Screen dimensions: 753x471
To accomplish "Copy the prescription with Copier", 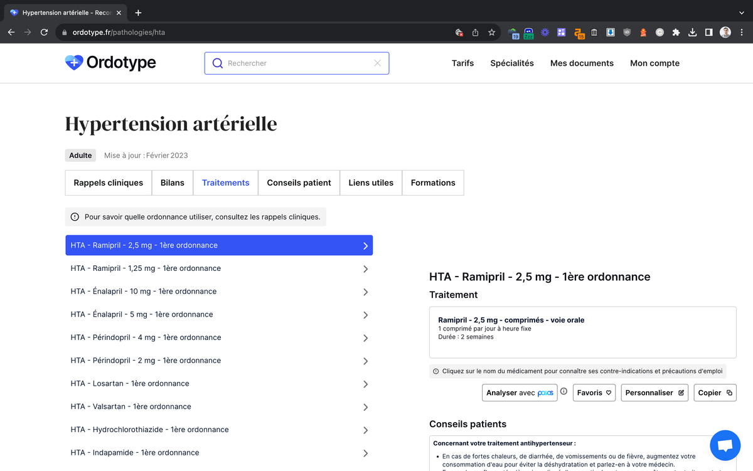I will (715, 393).
